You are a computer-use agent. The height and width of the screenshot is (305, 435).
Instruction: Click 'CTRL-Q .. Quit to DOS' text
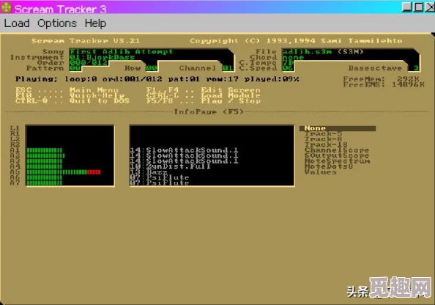[72, 101]
